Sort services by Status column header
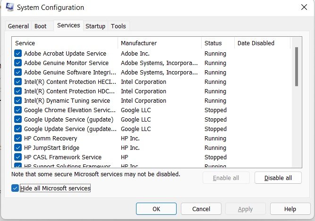Screen dimensions: 315x221 point(218,43)
